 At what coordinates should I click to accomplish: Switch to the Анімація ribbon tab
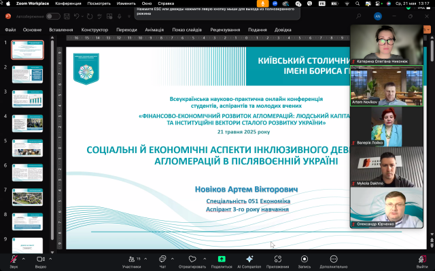point(154,30)
